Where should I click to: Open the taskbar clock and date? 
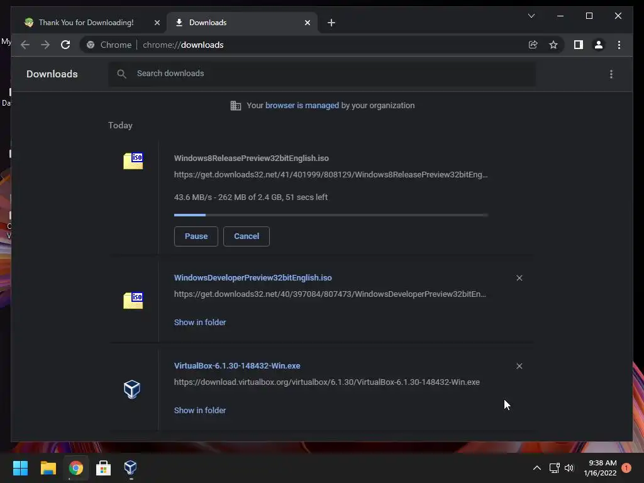pyautogui.click(x=600, y=468)
